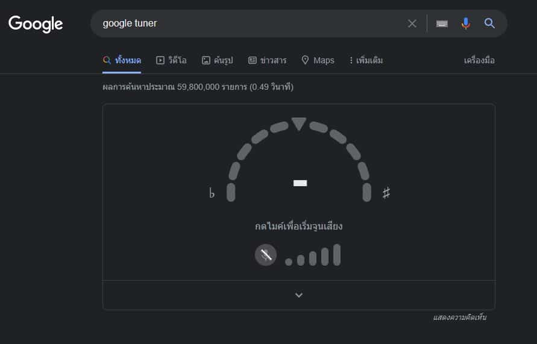Click the กดไมค์เพื่อเริ่มจูนเสียง prompt text
The width and height of the screenshot is (537, 344).
pos(299,227)
